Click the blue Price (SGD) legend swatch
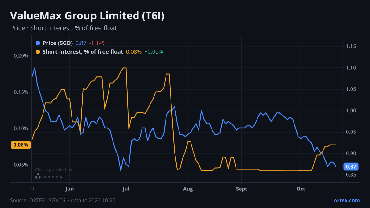This screenshot has height=208, width=370. pyautogui.click(x=38, y=43)
